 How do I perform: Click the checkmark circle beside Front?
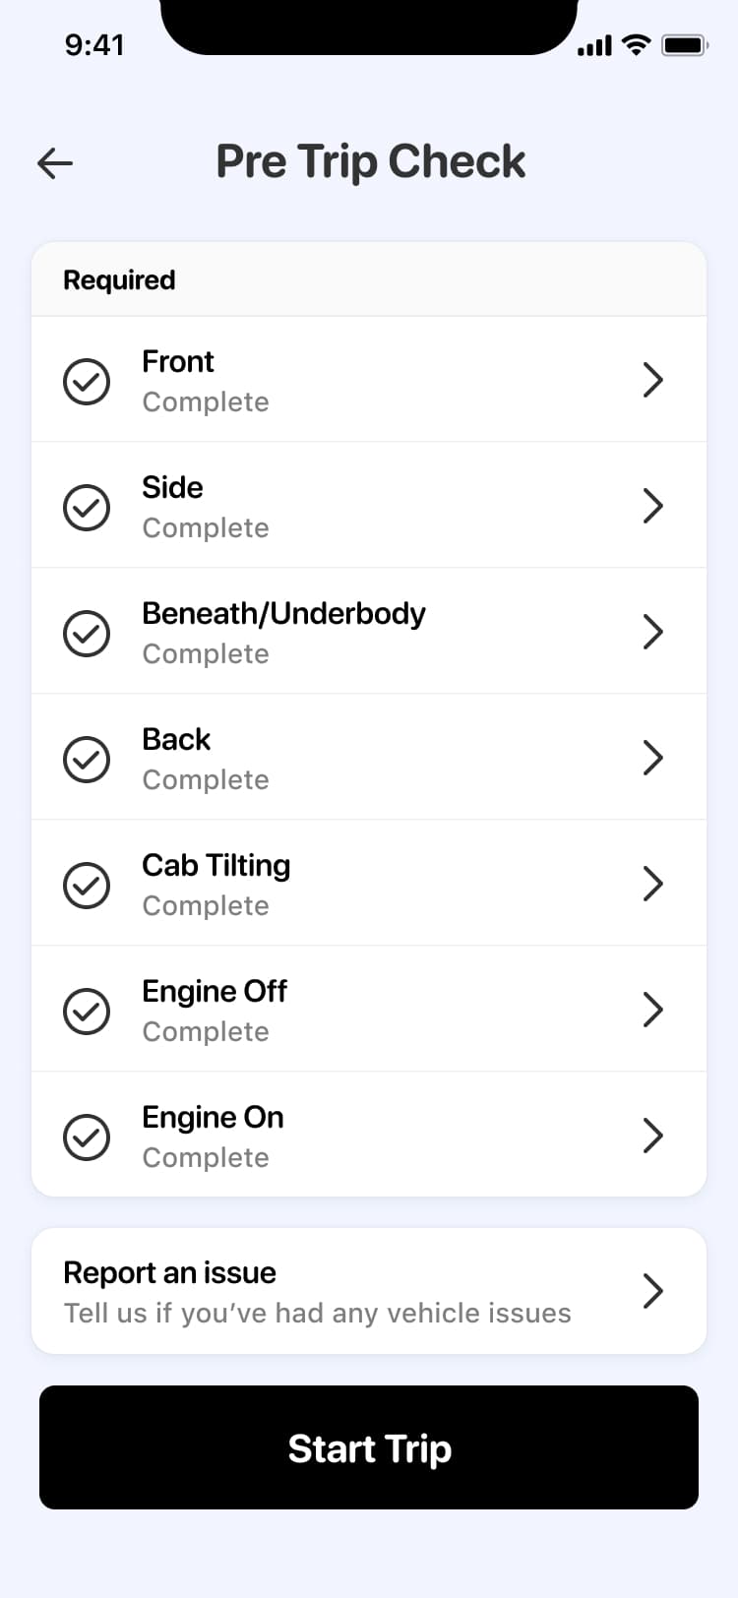point(87,381)
